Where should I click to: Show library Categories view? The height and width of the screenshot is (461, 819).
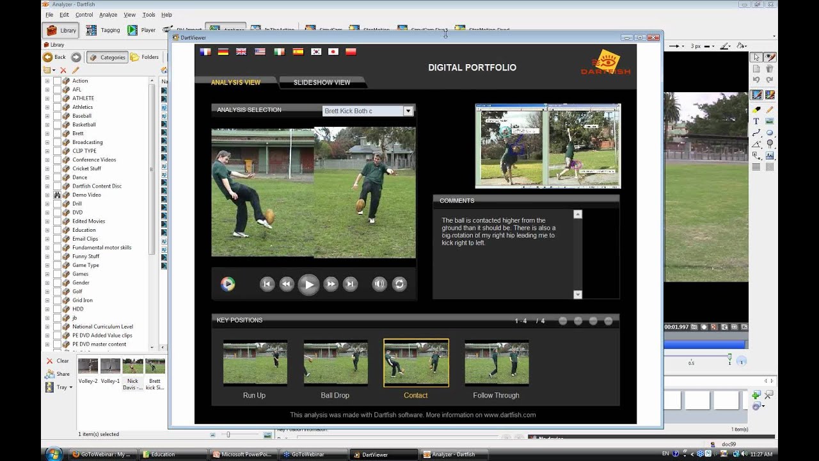[x=107, y=57]
